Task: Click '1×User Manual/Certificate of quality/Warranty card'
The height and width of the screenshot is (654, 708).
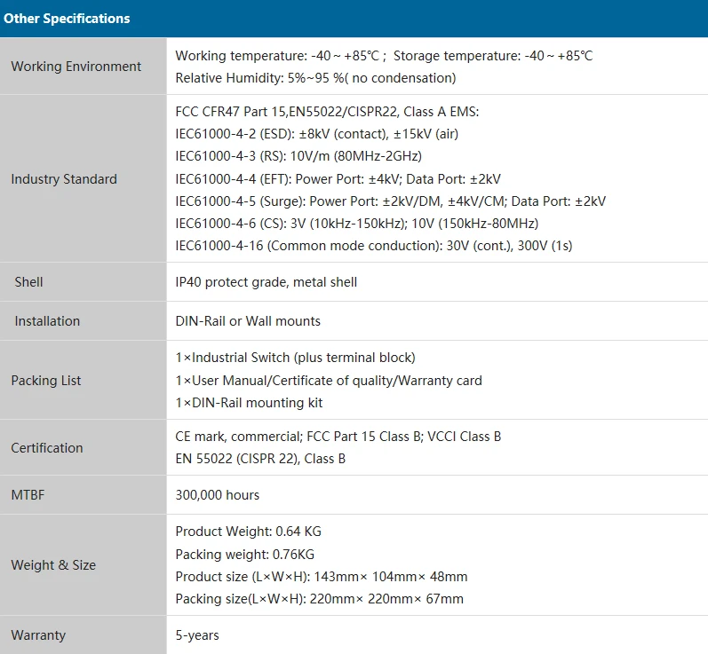Action: click(329, 381)
